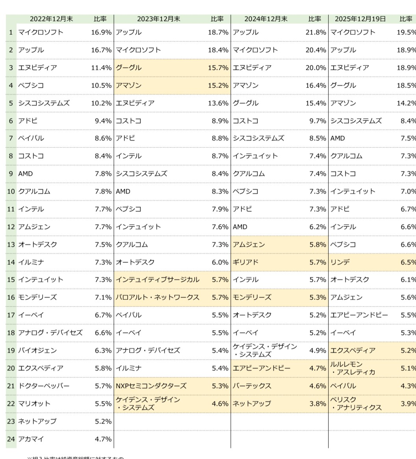This screenshot has height=459, width=416.
Task: Click the 2022年12月末 column header
Action: tap(51, 19)
